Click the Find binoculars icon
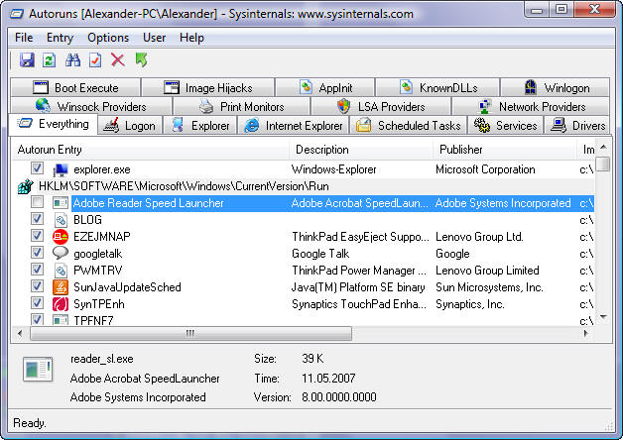The image size is (623, 440). click(x=72, y=60)
